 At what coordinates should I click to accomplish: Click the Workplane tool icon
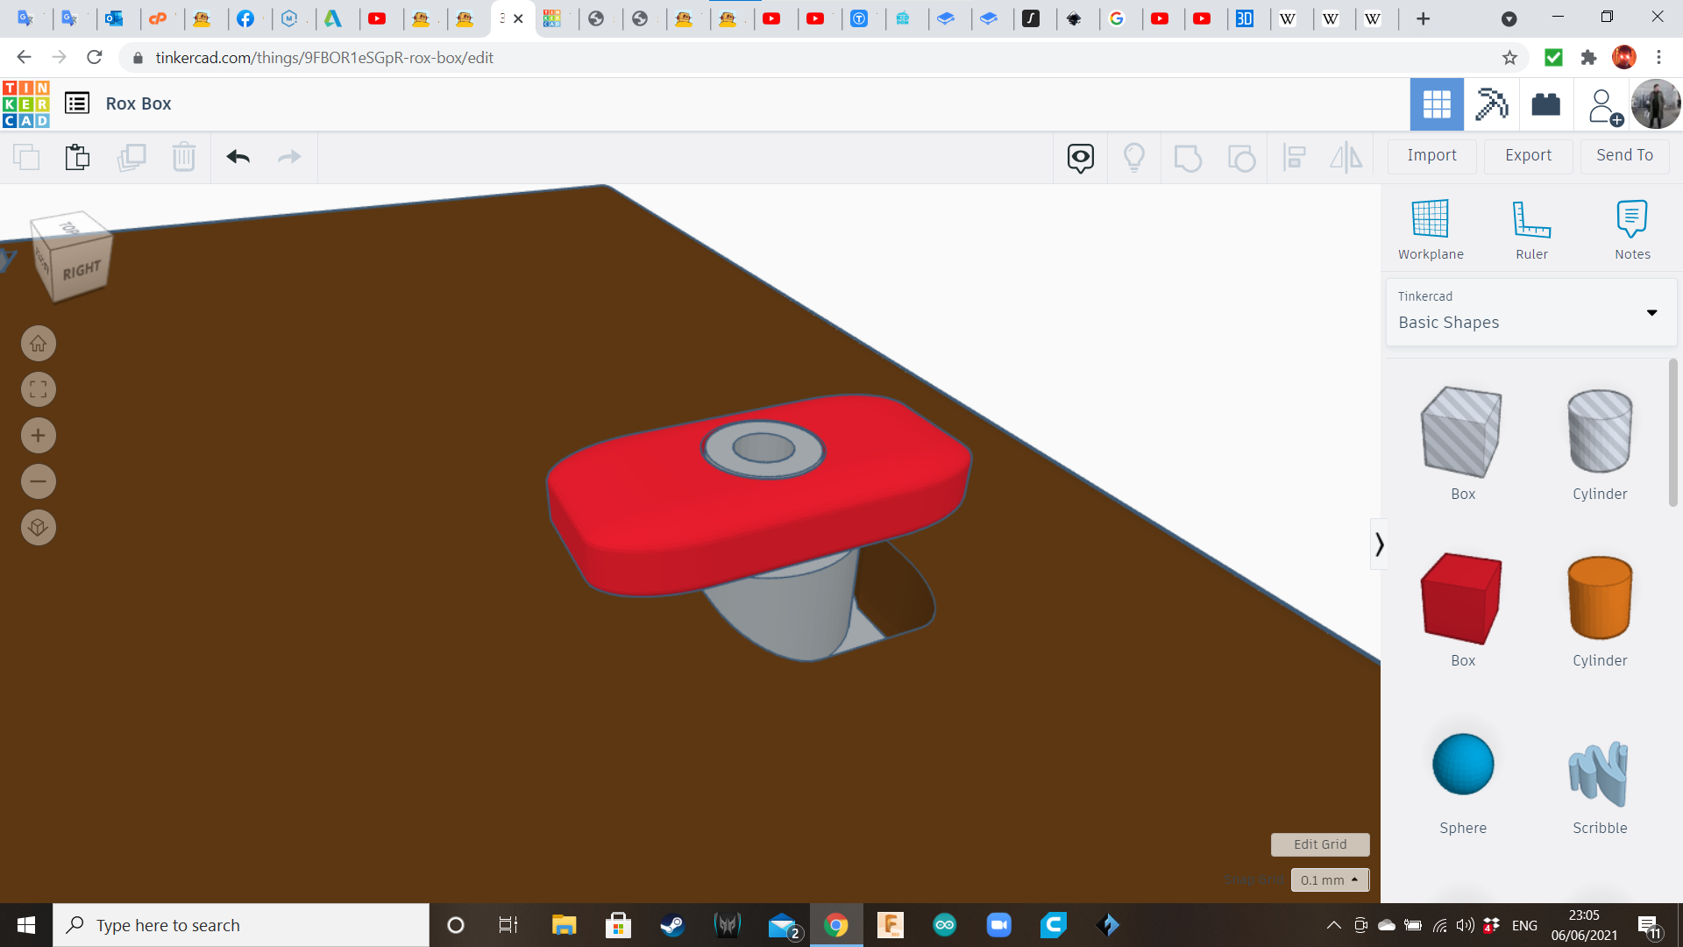coord(1430,219)
